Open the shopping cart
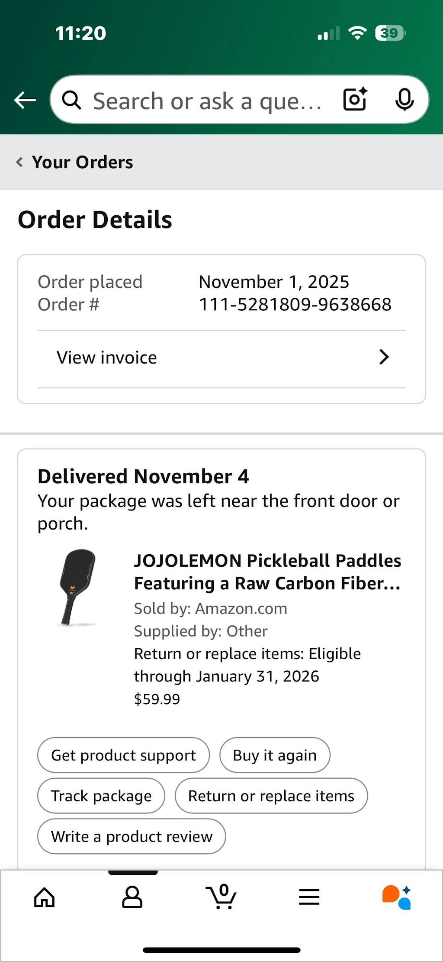This screenshot has height=962, width=443. [x=221, y=897]
